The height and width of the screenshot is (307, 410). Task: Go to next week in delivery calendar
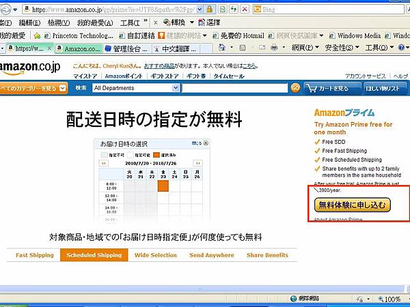coord(197,164)
